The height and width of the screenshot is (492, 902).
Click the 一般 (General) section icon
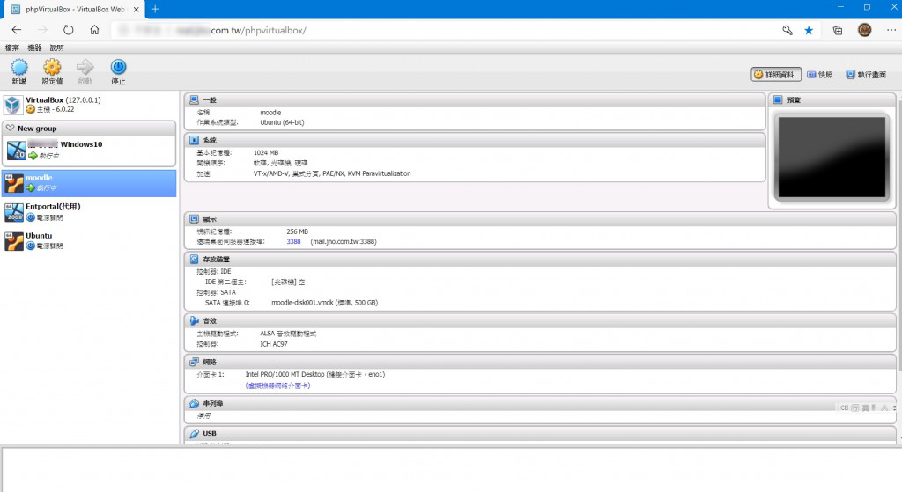pos(195,100)
